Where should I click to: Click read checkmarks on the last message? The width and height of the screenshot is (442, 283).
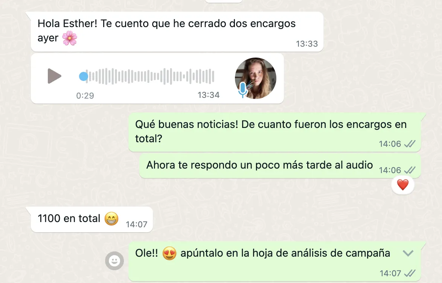(x=410, y=273)
